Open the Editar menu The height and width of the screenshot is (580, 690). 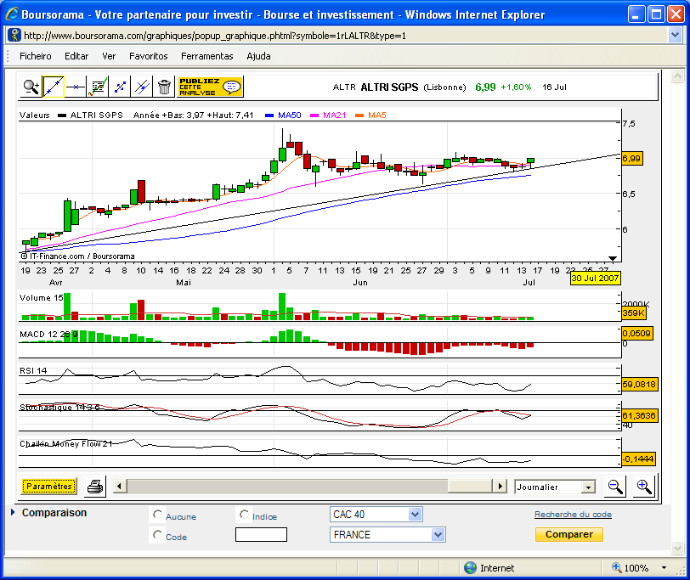[x=76, y=56]
